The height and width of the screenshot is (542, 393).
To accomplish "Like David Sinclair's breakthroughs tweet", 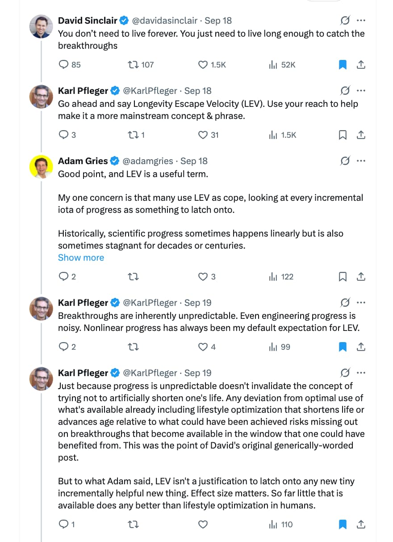I will click(203, 65).
